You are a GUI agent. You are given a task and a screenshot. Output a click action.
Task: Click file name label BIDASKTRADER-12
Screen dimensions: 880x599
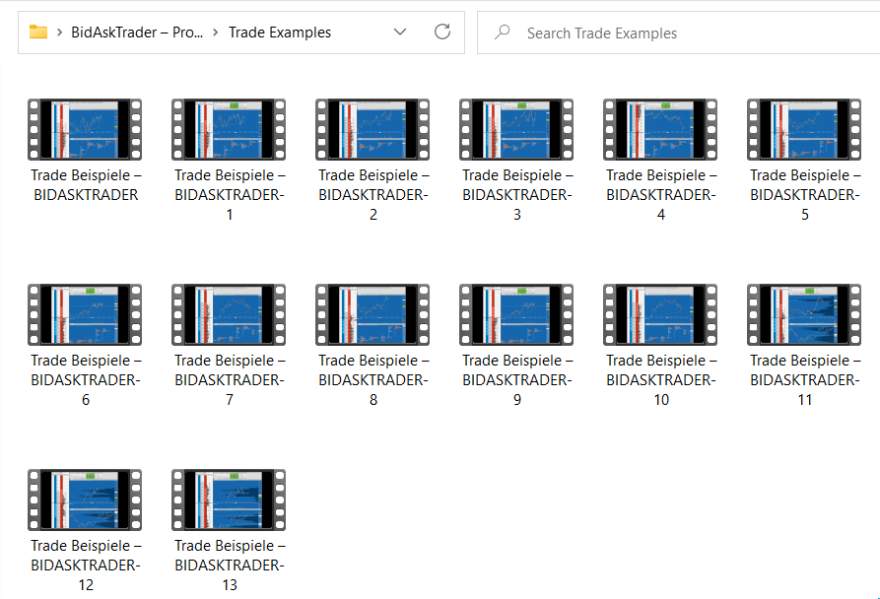[86, 566]
